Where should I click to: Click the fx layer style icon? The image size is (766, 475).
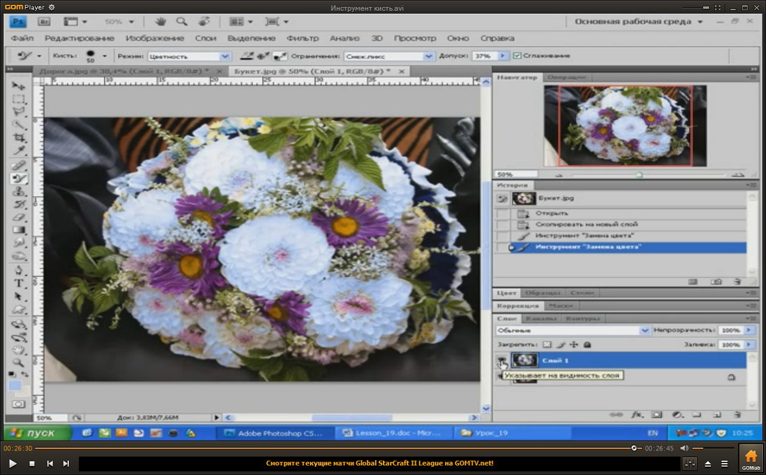(637, 414)
